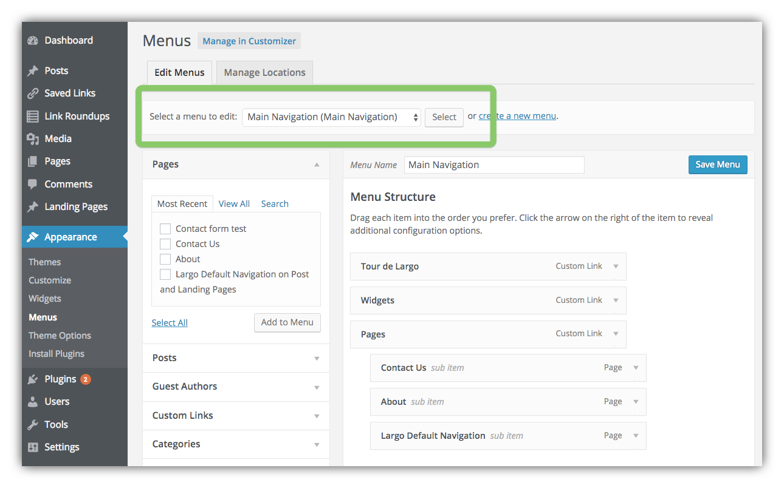
Task: Expand Largo Default Navigation sub item options
Action: tap(636, 436)
